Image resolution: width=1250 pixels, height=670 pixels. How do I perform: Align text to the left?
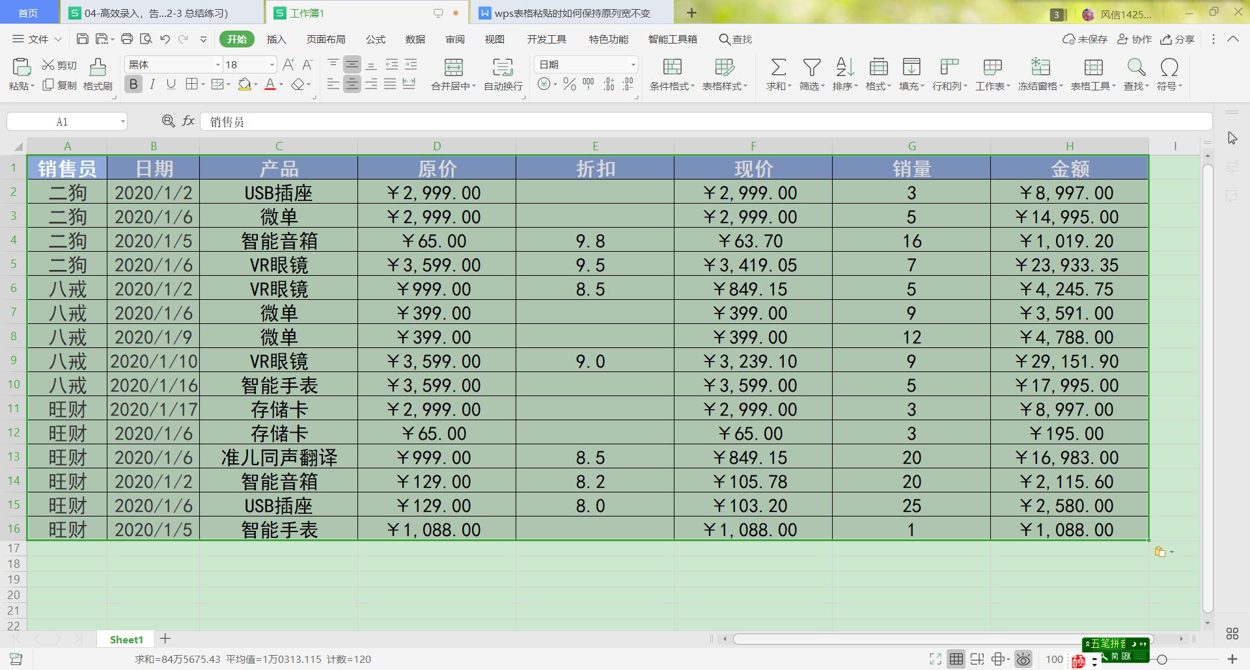point(333,84)
